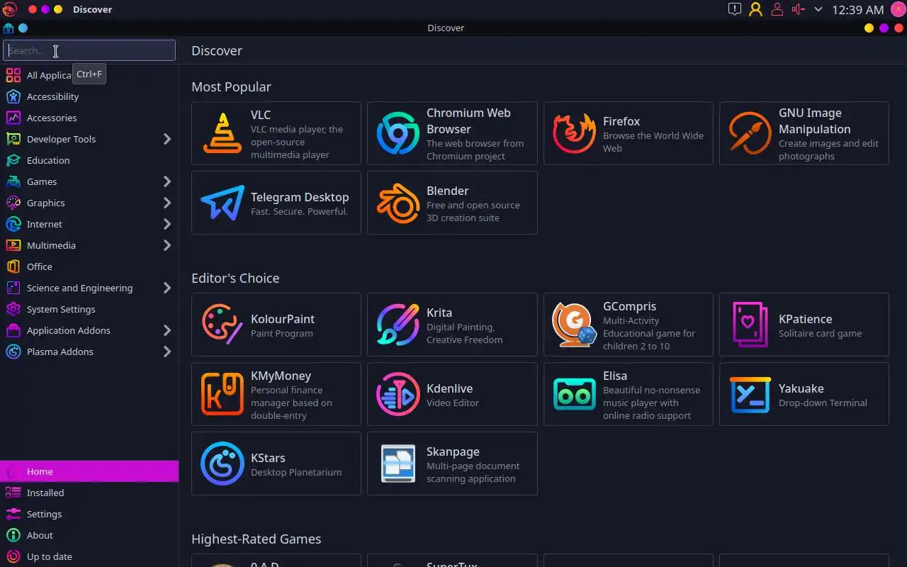
Task: Click the KolourPaint palette icon
Action: tap(222, 325)
